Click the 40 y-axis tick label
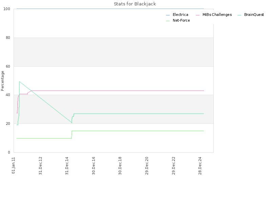This screenshot has width=271, height=203. tap(8, 95)
